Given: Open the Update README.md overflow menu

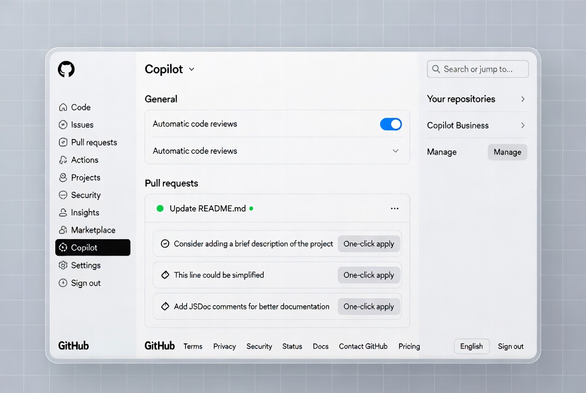Looking at the screenshot, I should (394, 209).
